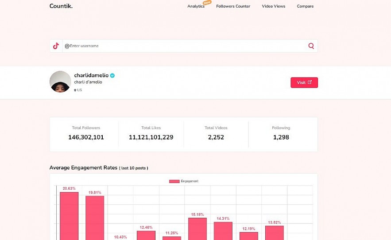Toggle the Engagement legend color swatch
The image size is (391, 240).
coord(174,181)
